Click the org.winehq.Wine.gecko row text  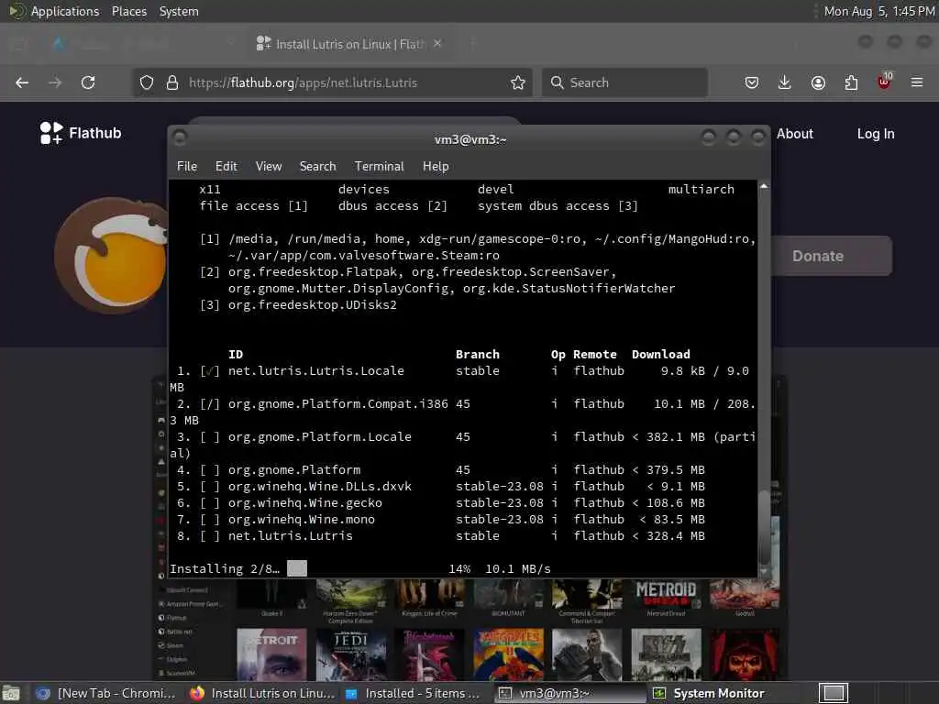coord(304,503)
